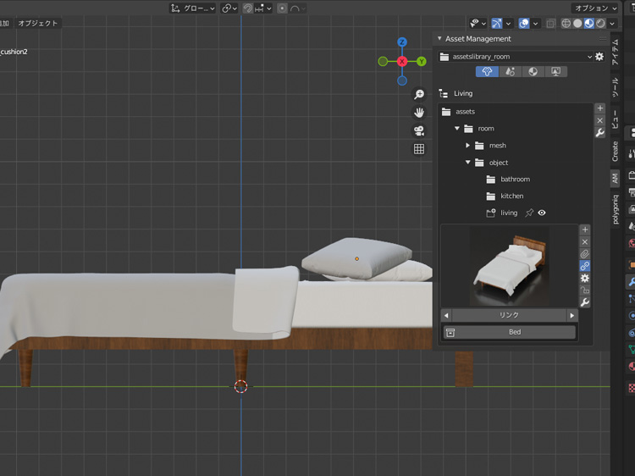Viewport: 635px width, 476px height.
Task: Toggle the pin on living folder
Action: (529, 213)
